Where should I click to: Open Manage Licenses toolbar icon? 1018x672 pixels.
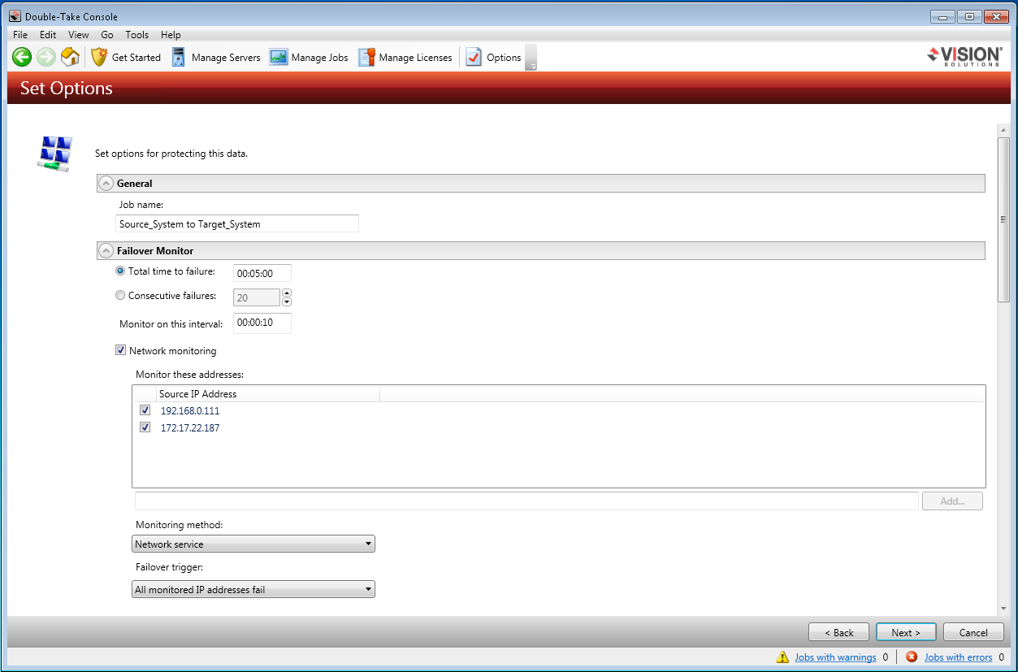(x=366, y=57)
